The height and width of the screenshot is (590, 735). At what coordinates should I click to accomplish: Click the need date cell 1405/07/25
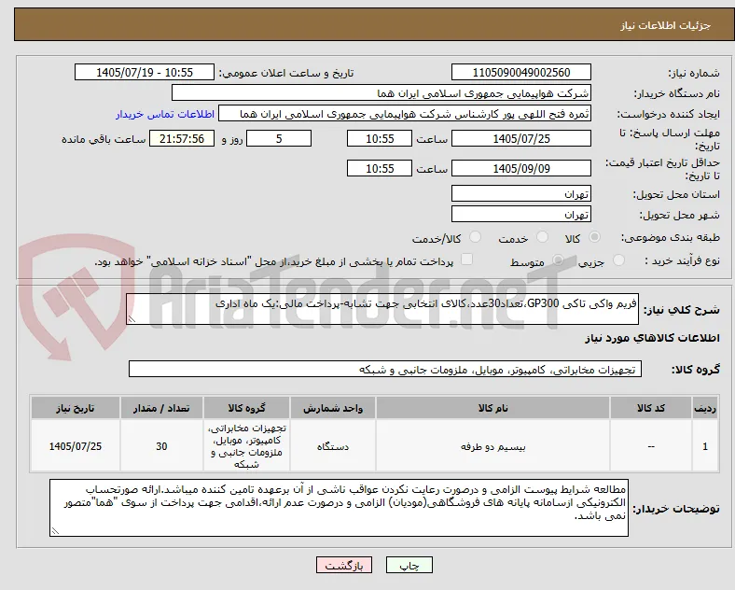(x=76, y=446)
